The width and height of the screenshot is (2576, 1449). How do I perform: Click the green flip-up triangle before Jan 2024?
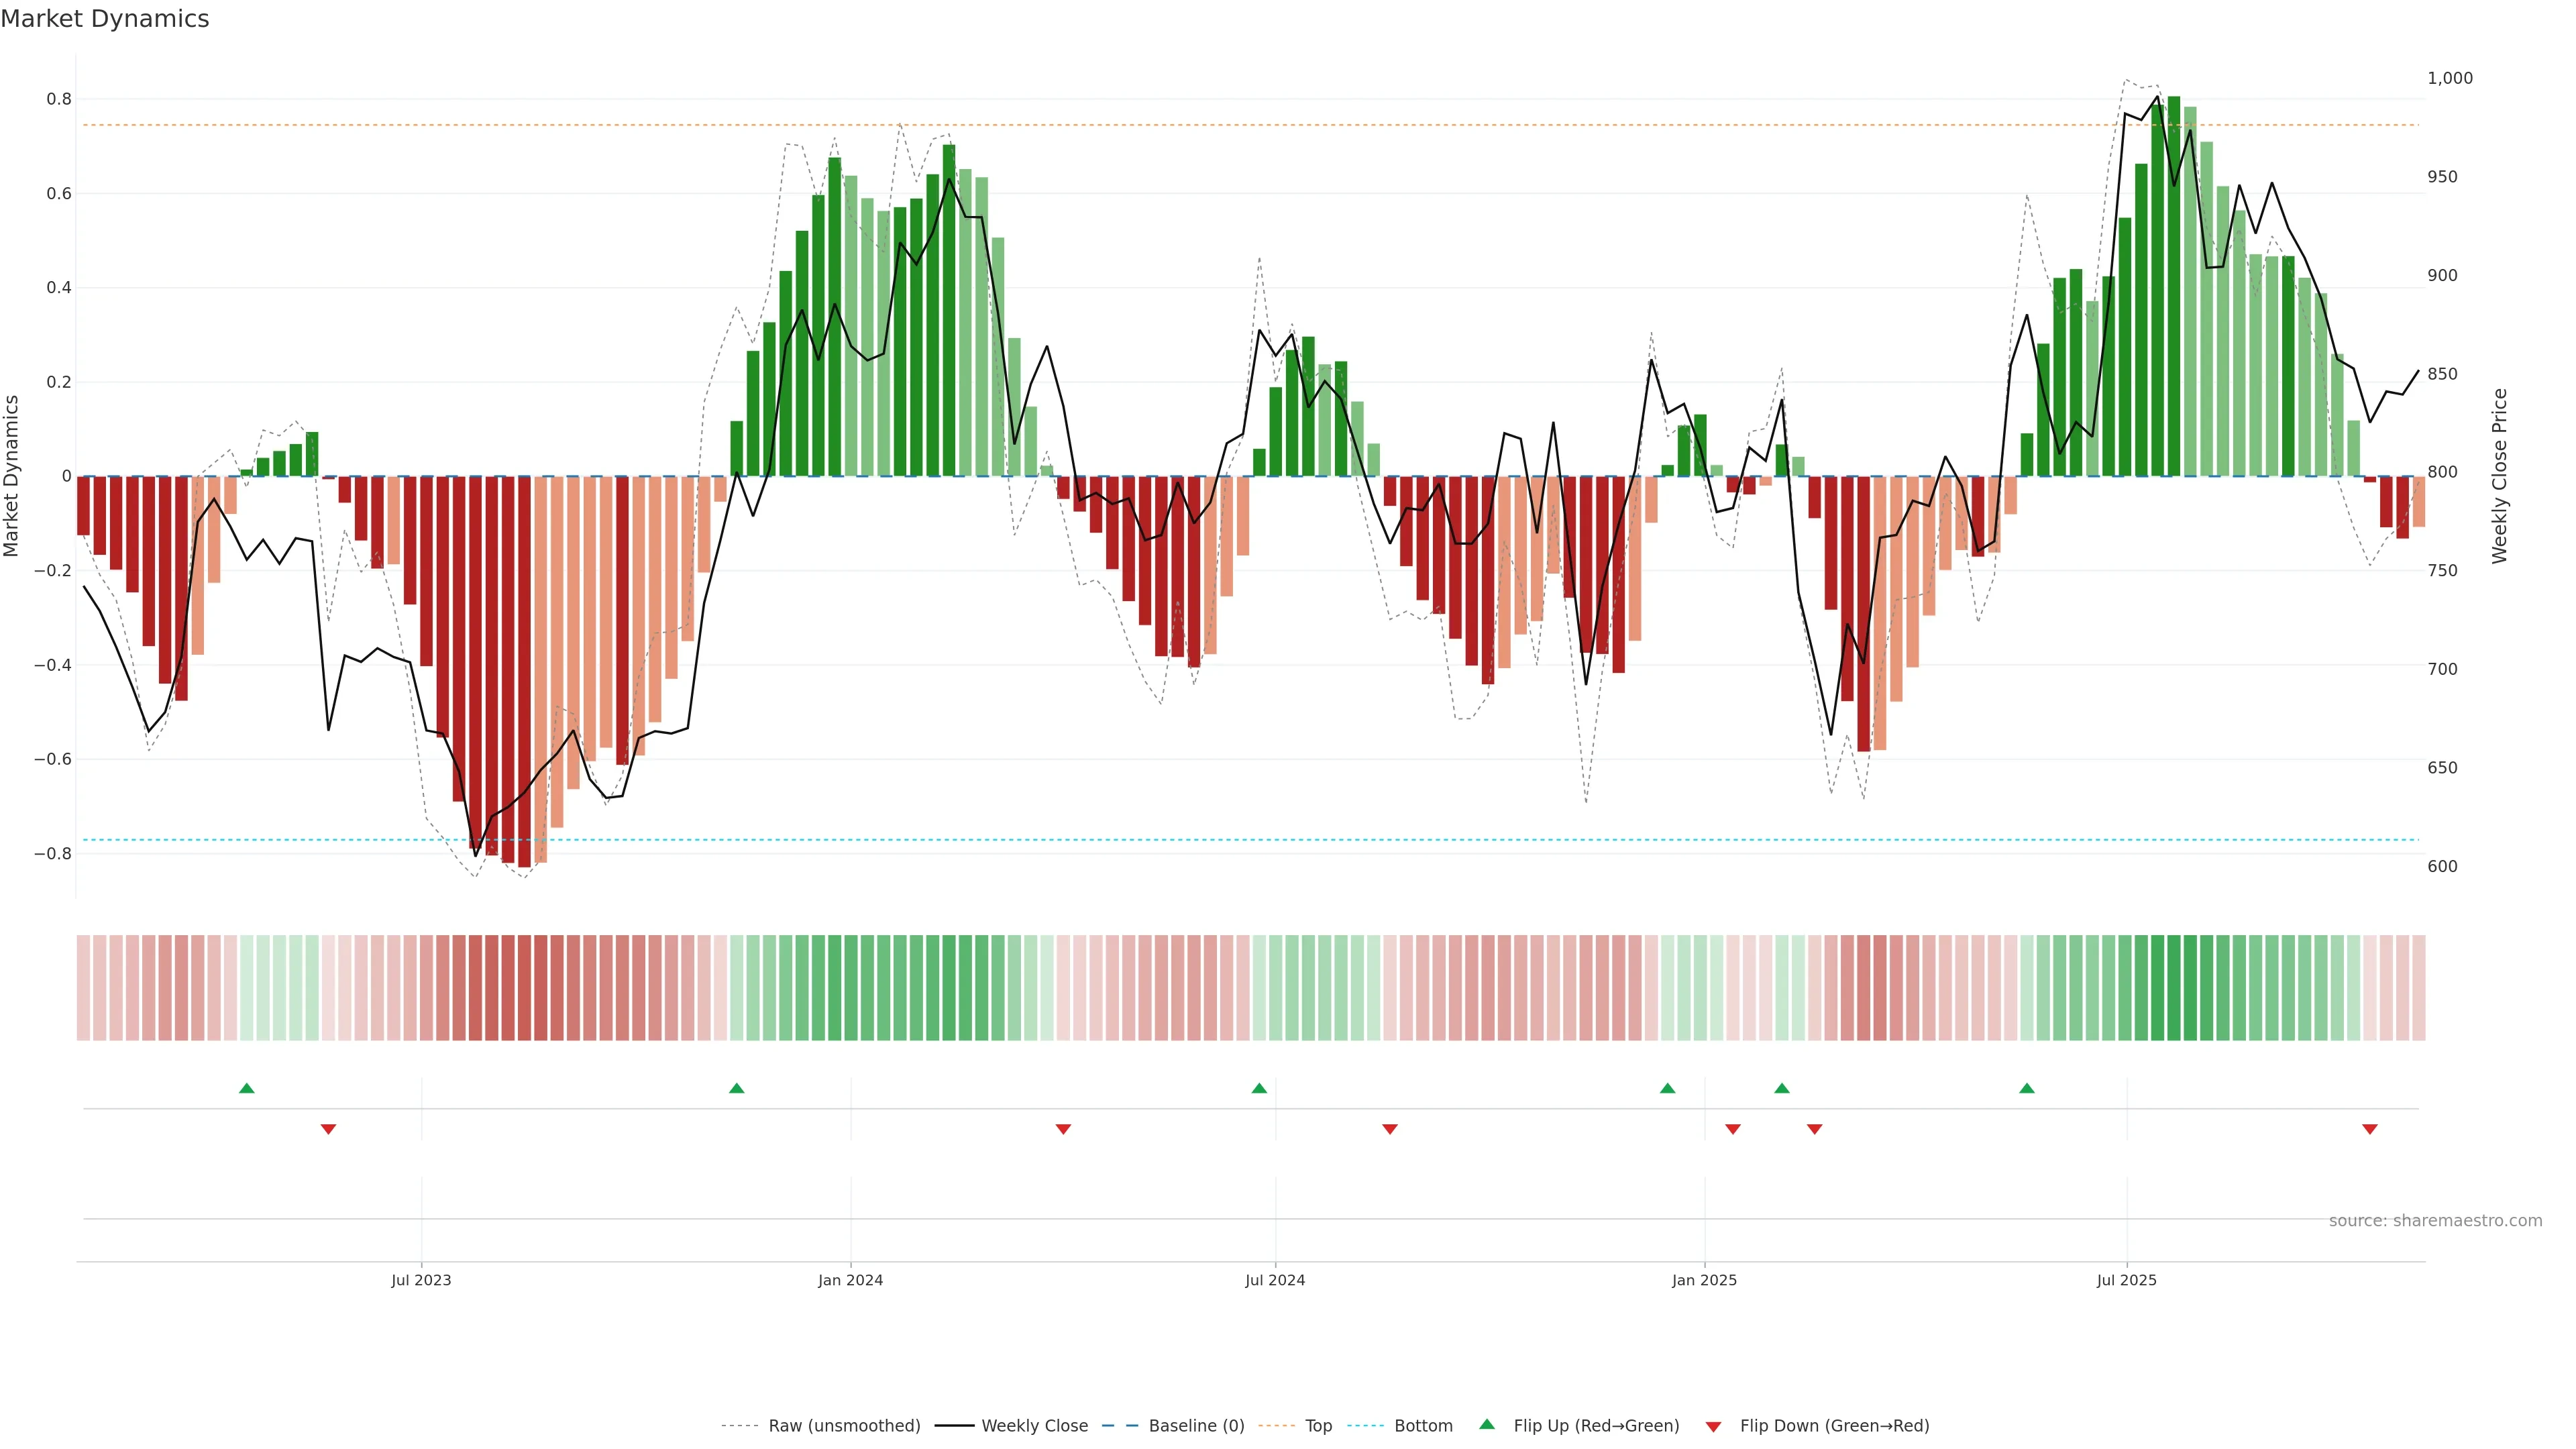click(737, 1088)
